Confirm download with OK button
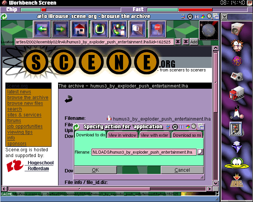The image size is (253, 202). click(x=95, y=170)
